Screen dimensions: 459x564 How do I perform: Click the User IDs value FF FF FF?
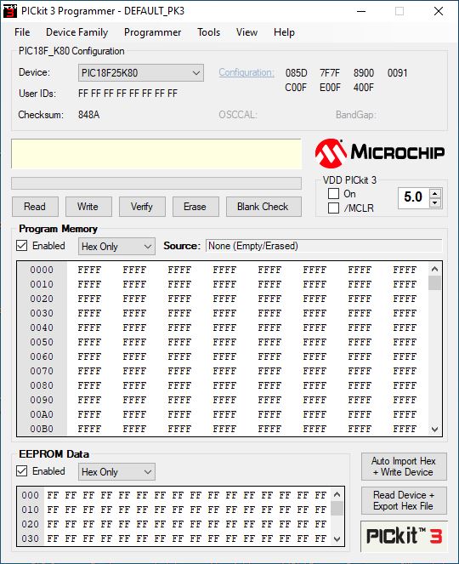(x=127, y=94)
